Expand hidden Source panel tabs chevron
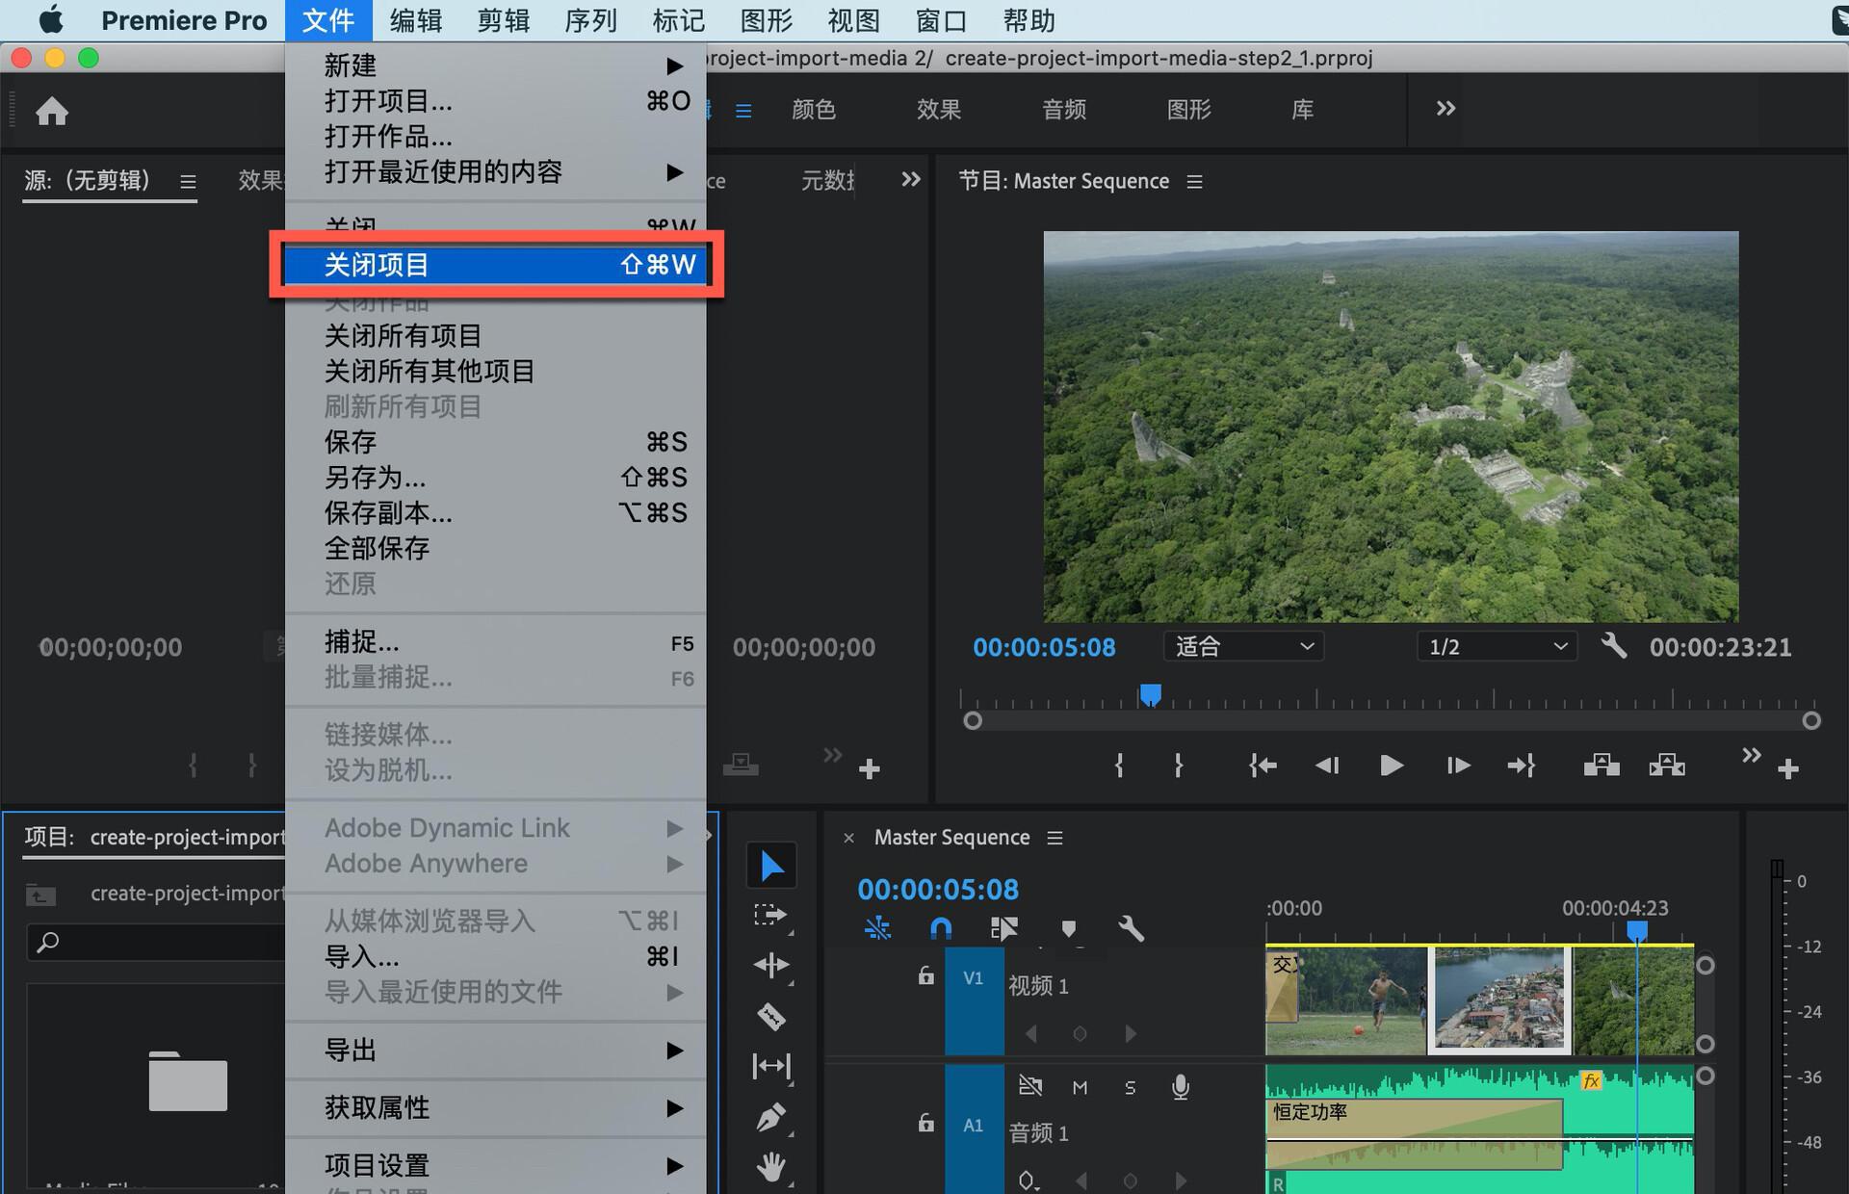 910,180
